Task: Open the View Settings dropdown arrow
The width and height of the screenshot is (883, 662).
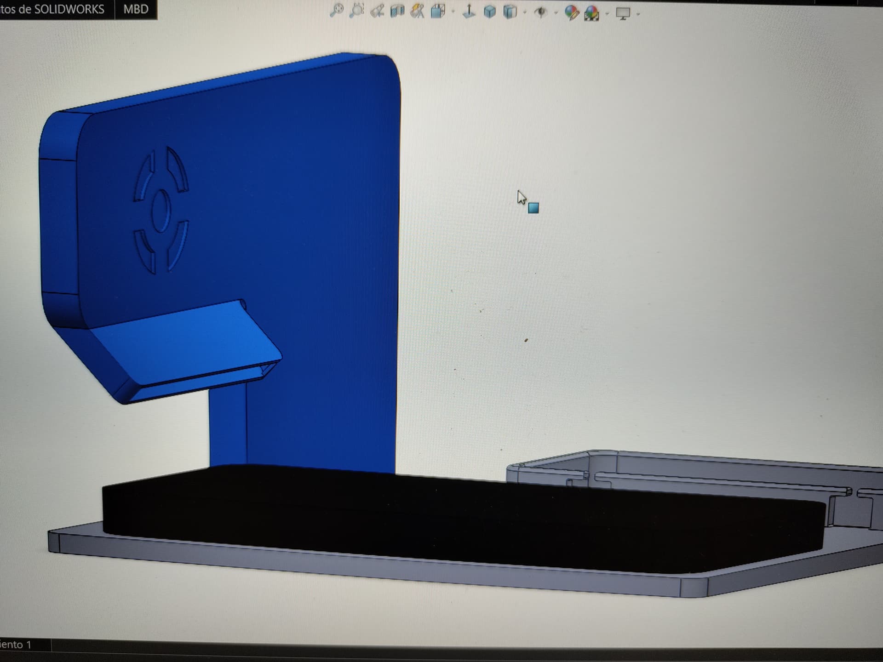Action: (x=638, y=15)
